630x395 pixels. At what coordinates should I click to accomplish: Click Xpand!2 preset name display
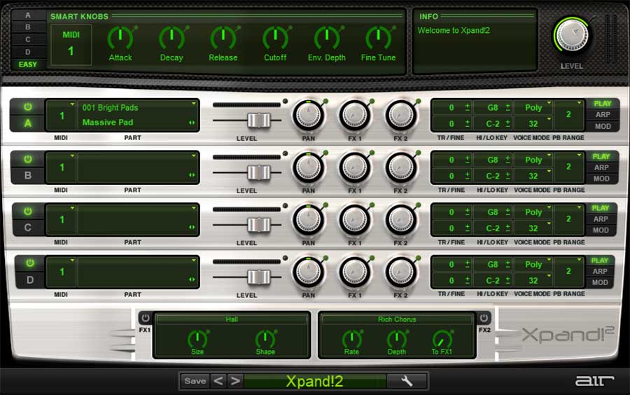coord(314,381)
